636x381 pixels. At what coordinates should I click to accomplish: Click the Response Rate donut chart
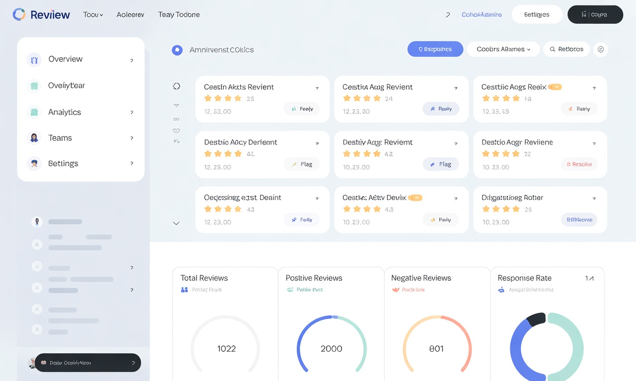point(547,347)
